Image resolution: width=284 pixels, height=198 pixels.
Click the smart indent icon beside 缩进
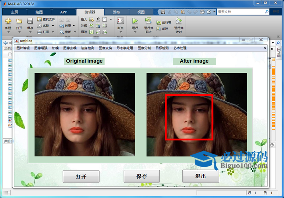coord(91,32)
